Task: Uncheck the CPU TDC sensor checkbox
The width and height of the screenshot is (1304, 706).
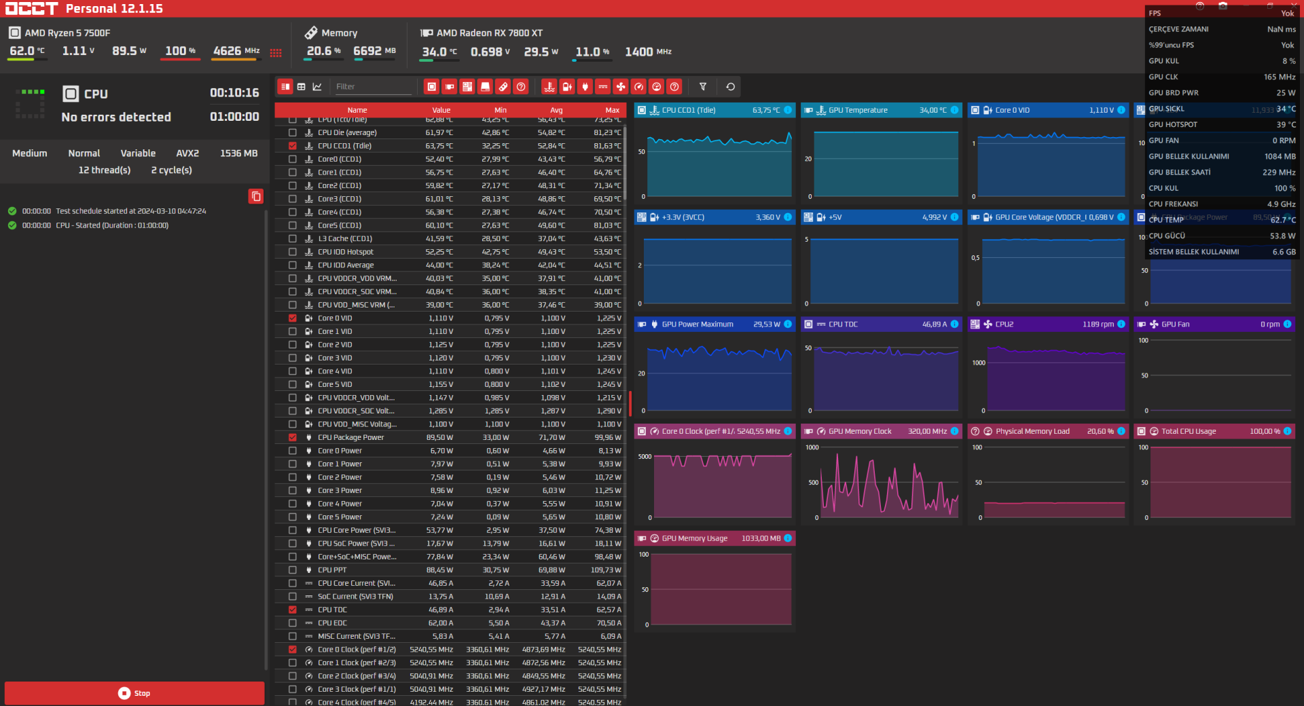Action: pos(293,610)
